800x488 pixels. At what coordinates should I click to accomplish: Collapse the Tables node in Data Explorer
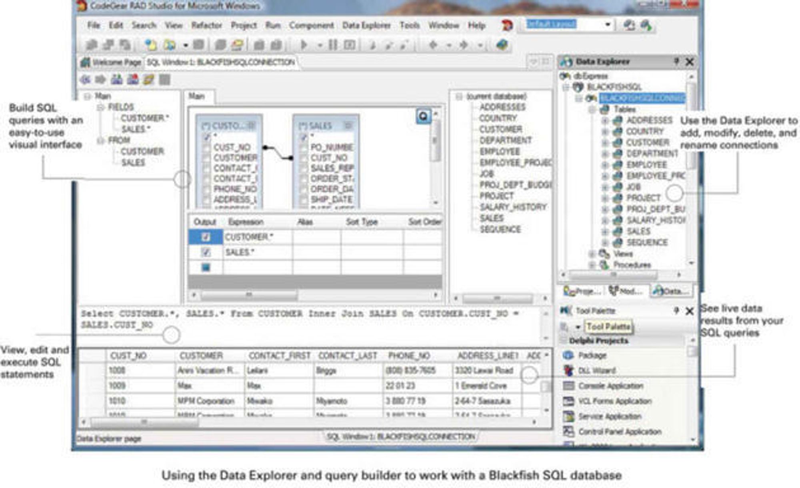point(592,110)
